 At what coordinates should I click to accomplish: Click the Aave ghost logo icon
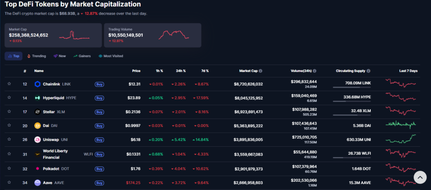[x=37, y=183]
